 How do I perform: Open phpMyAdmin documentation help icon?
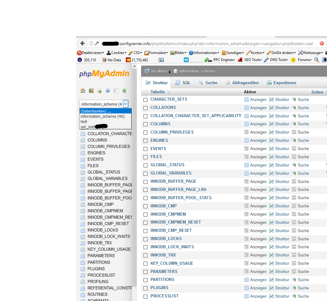click(108, 91)
